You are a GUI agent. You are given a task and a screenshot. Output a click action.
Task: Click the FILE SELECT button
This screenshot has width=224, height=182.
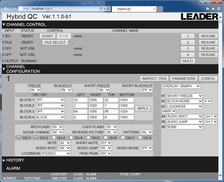[55, 43]
